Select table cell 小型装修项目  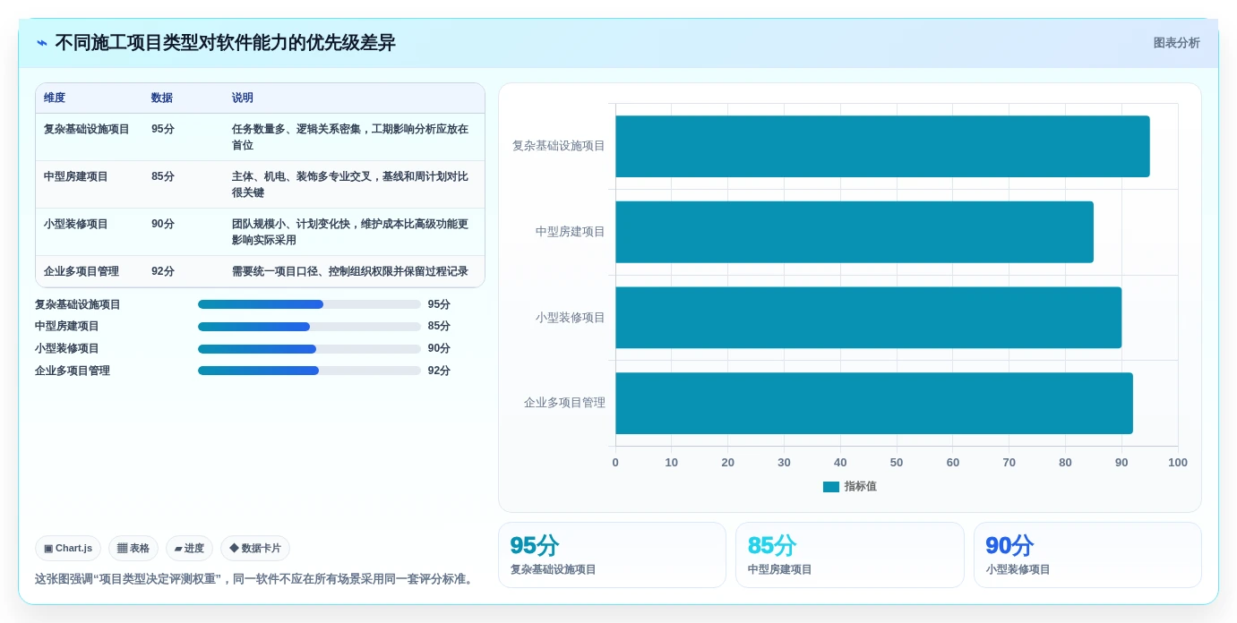pos(76,224)
